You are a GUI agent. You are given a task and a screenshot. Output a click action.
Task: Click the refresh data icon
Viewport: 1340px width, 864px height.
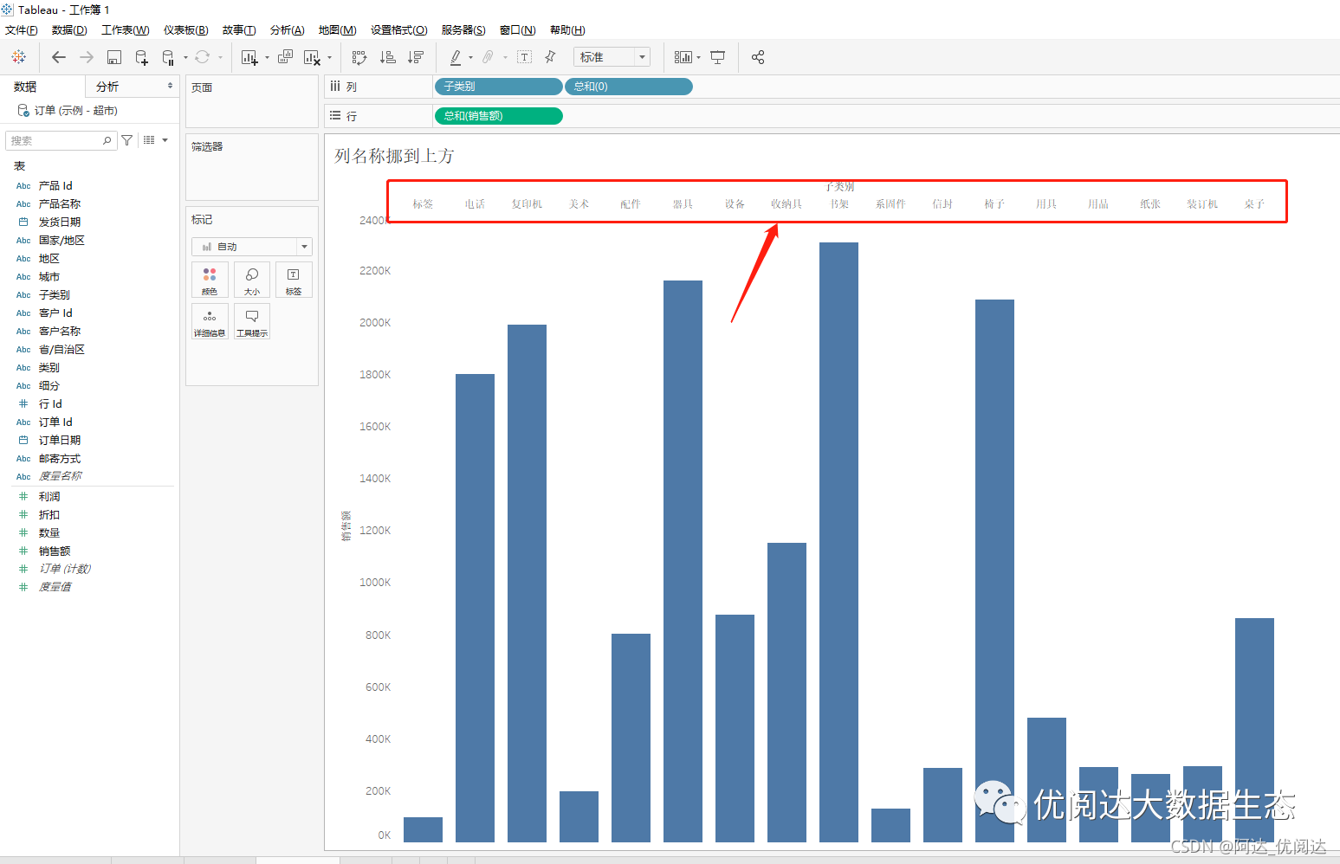click(x=202, y=57)
